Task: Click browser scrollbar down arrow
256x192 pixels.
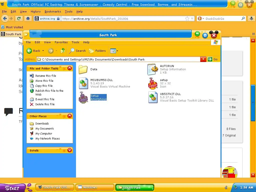Action: 253,175
